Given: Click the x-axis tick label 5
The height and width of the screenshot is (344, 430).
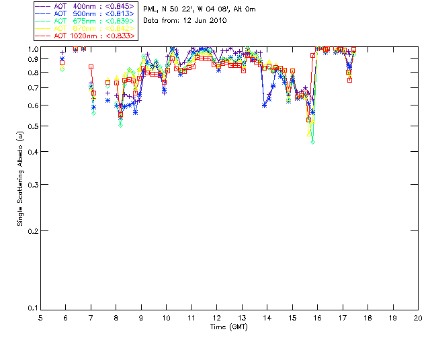Looking at the screenshot, I should (40, 317).
